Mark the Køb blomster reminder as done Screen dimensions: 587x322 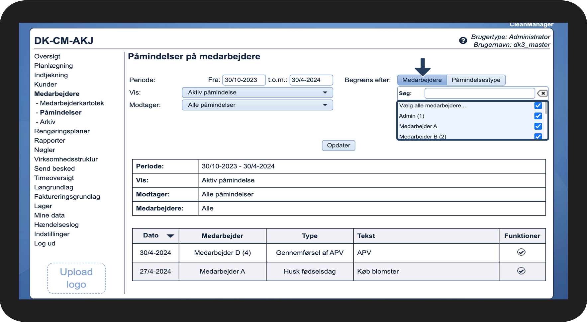pyautogui.click(x=521, y=271)
